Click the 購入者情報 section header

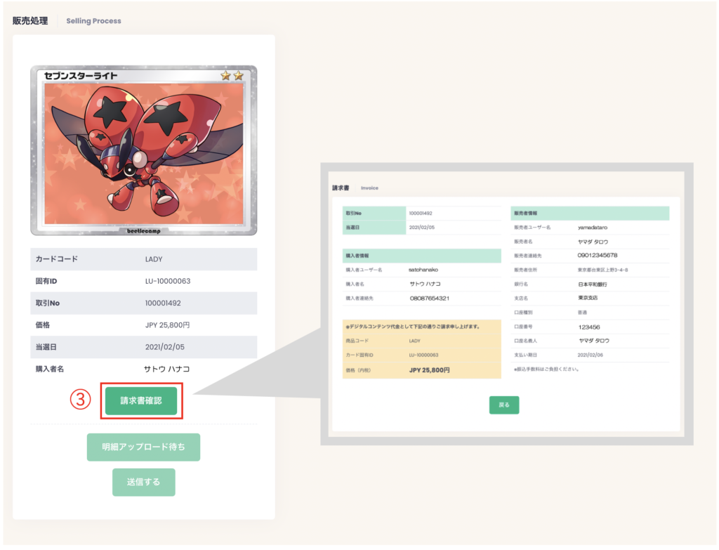[x=421, y=256]
